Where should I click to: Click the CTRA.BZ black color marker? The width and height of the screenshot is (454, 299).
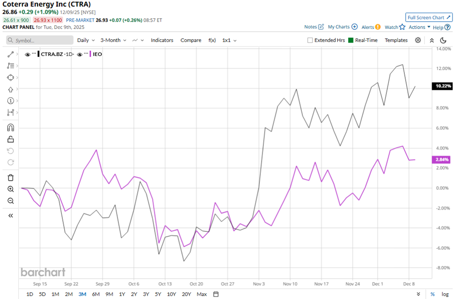point(39,54)
